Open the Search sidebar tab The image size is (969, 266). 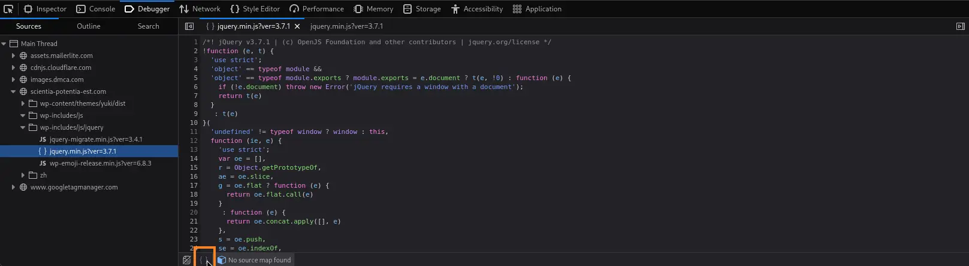(x=149, y=26)
